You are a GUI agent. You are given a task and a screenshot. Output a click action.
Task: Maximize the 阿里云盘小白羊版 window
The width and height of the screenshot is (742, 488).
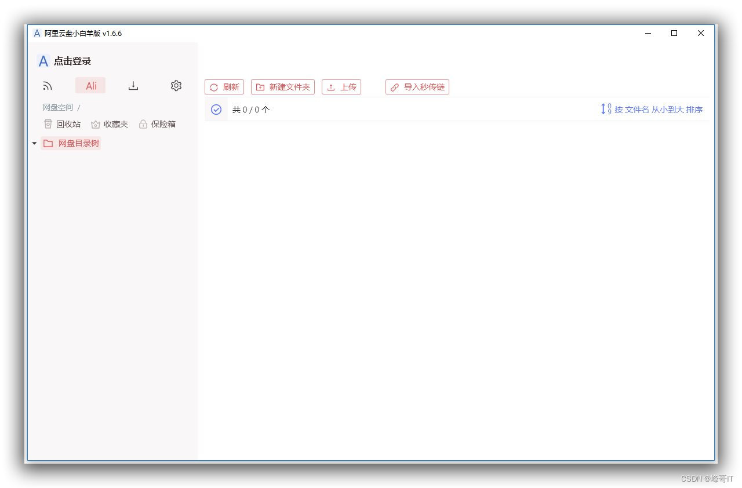point(674,33)
